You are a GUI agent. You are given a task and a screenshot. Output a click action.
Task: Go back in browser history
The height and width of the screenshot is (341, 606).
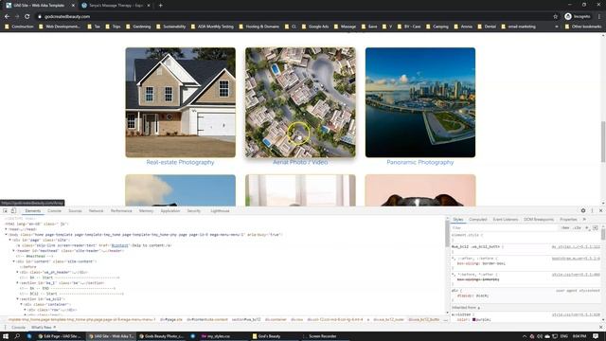pos(7,17)
